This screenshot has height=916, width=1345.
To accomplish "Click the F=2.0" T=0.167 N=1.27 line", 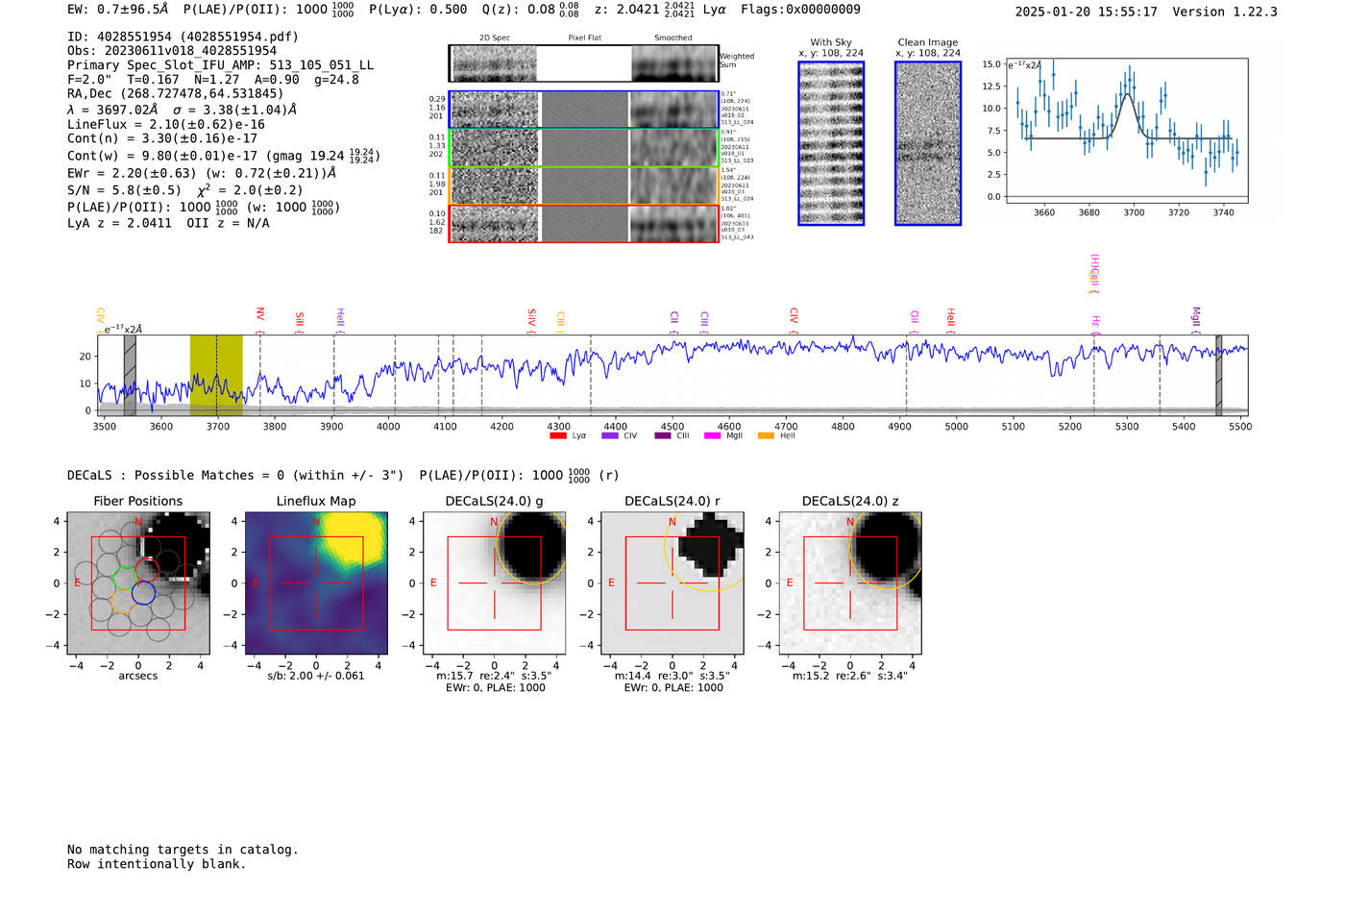I will click(x=213, y=80).
